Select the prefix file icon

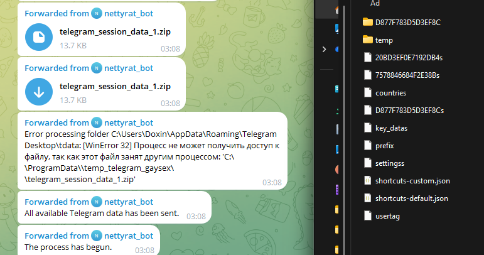(x=368, y=146)
